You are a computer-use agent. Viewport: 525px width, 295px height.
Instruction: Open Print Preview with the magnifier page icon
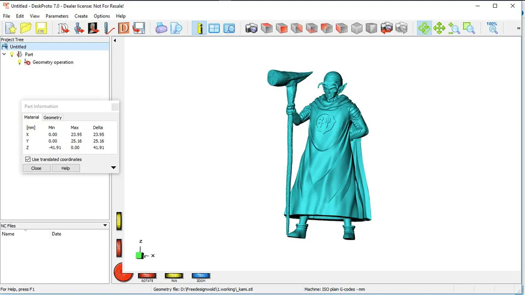(176, 28)
